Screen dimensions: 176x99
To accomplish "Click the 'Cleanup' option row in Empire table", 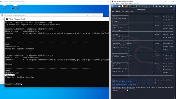I will coord(142,37).
